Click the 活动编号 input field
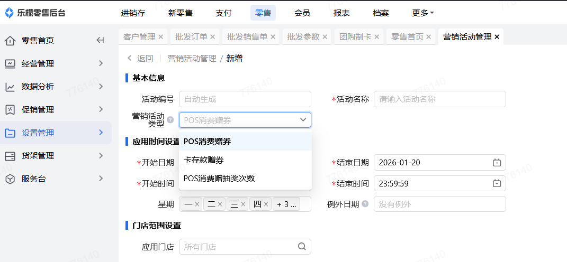This screenshot has height=262, width=567. coord(245,99)
